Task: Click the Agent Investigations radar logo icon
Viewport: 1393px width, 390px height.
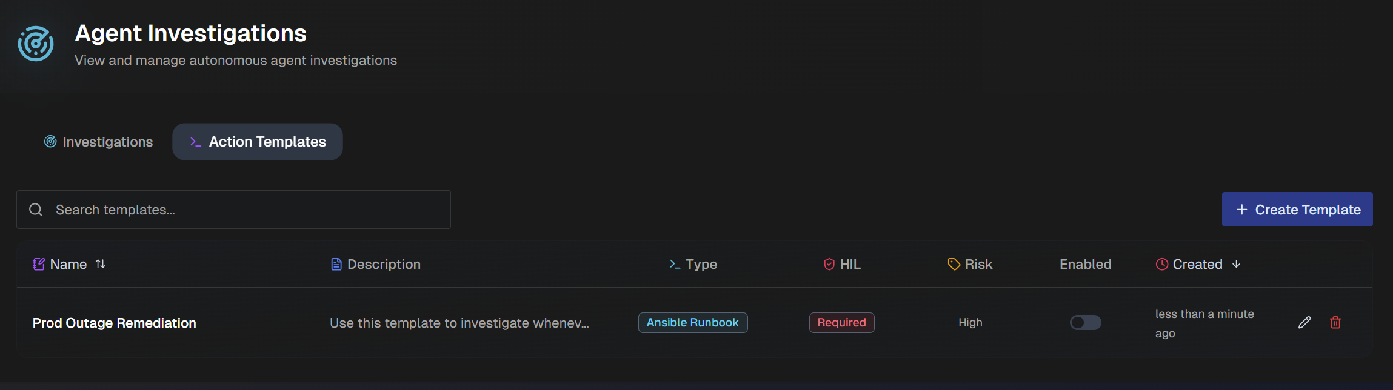Action: 36,44
